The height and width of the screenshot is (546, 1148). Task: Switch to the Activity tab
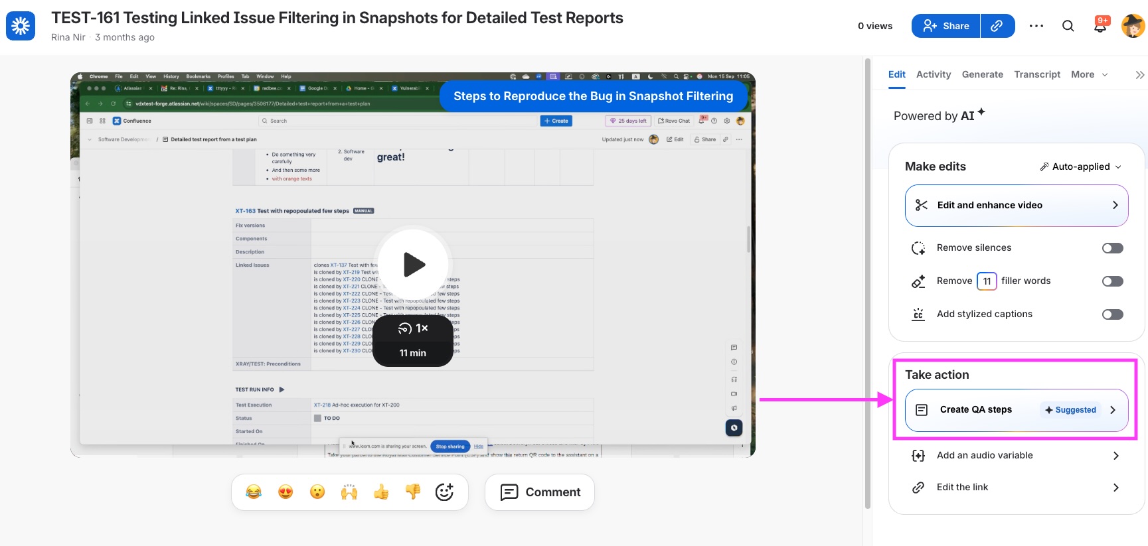point(934,74)
